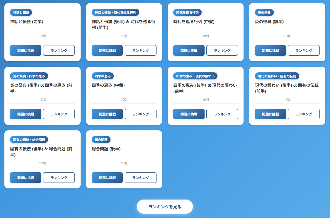330x218 pixels.
Task: Open ランキング for the 時代を巡る行列 (中盤) card
Action: (222, 50)
